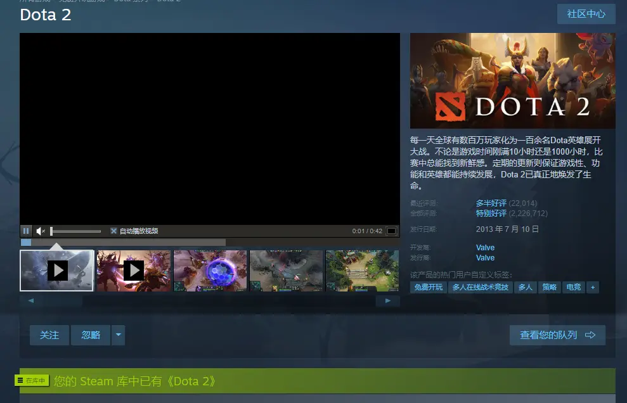
Task: Click the Dota 2 page title
Action: pyautogui.click(x=46, y=15)
